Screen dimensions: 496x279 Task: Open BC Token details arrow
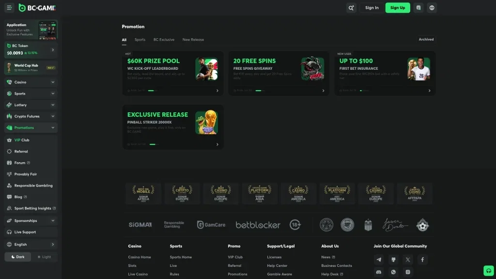click(53, 50)
